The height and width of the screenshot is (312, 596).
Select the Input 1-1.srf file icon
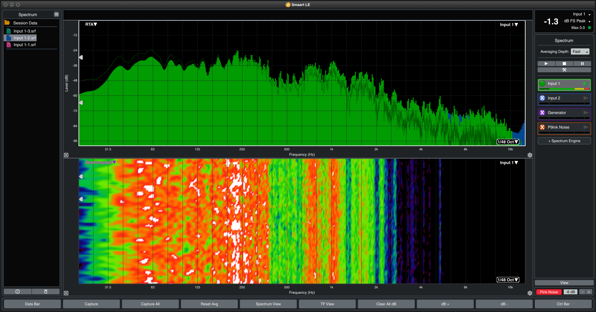[x=9, y=45]
